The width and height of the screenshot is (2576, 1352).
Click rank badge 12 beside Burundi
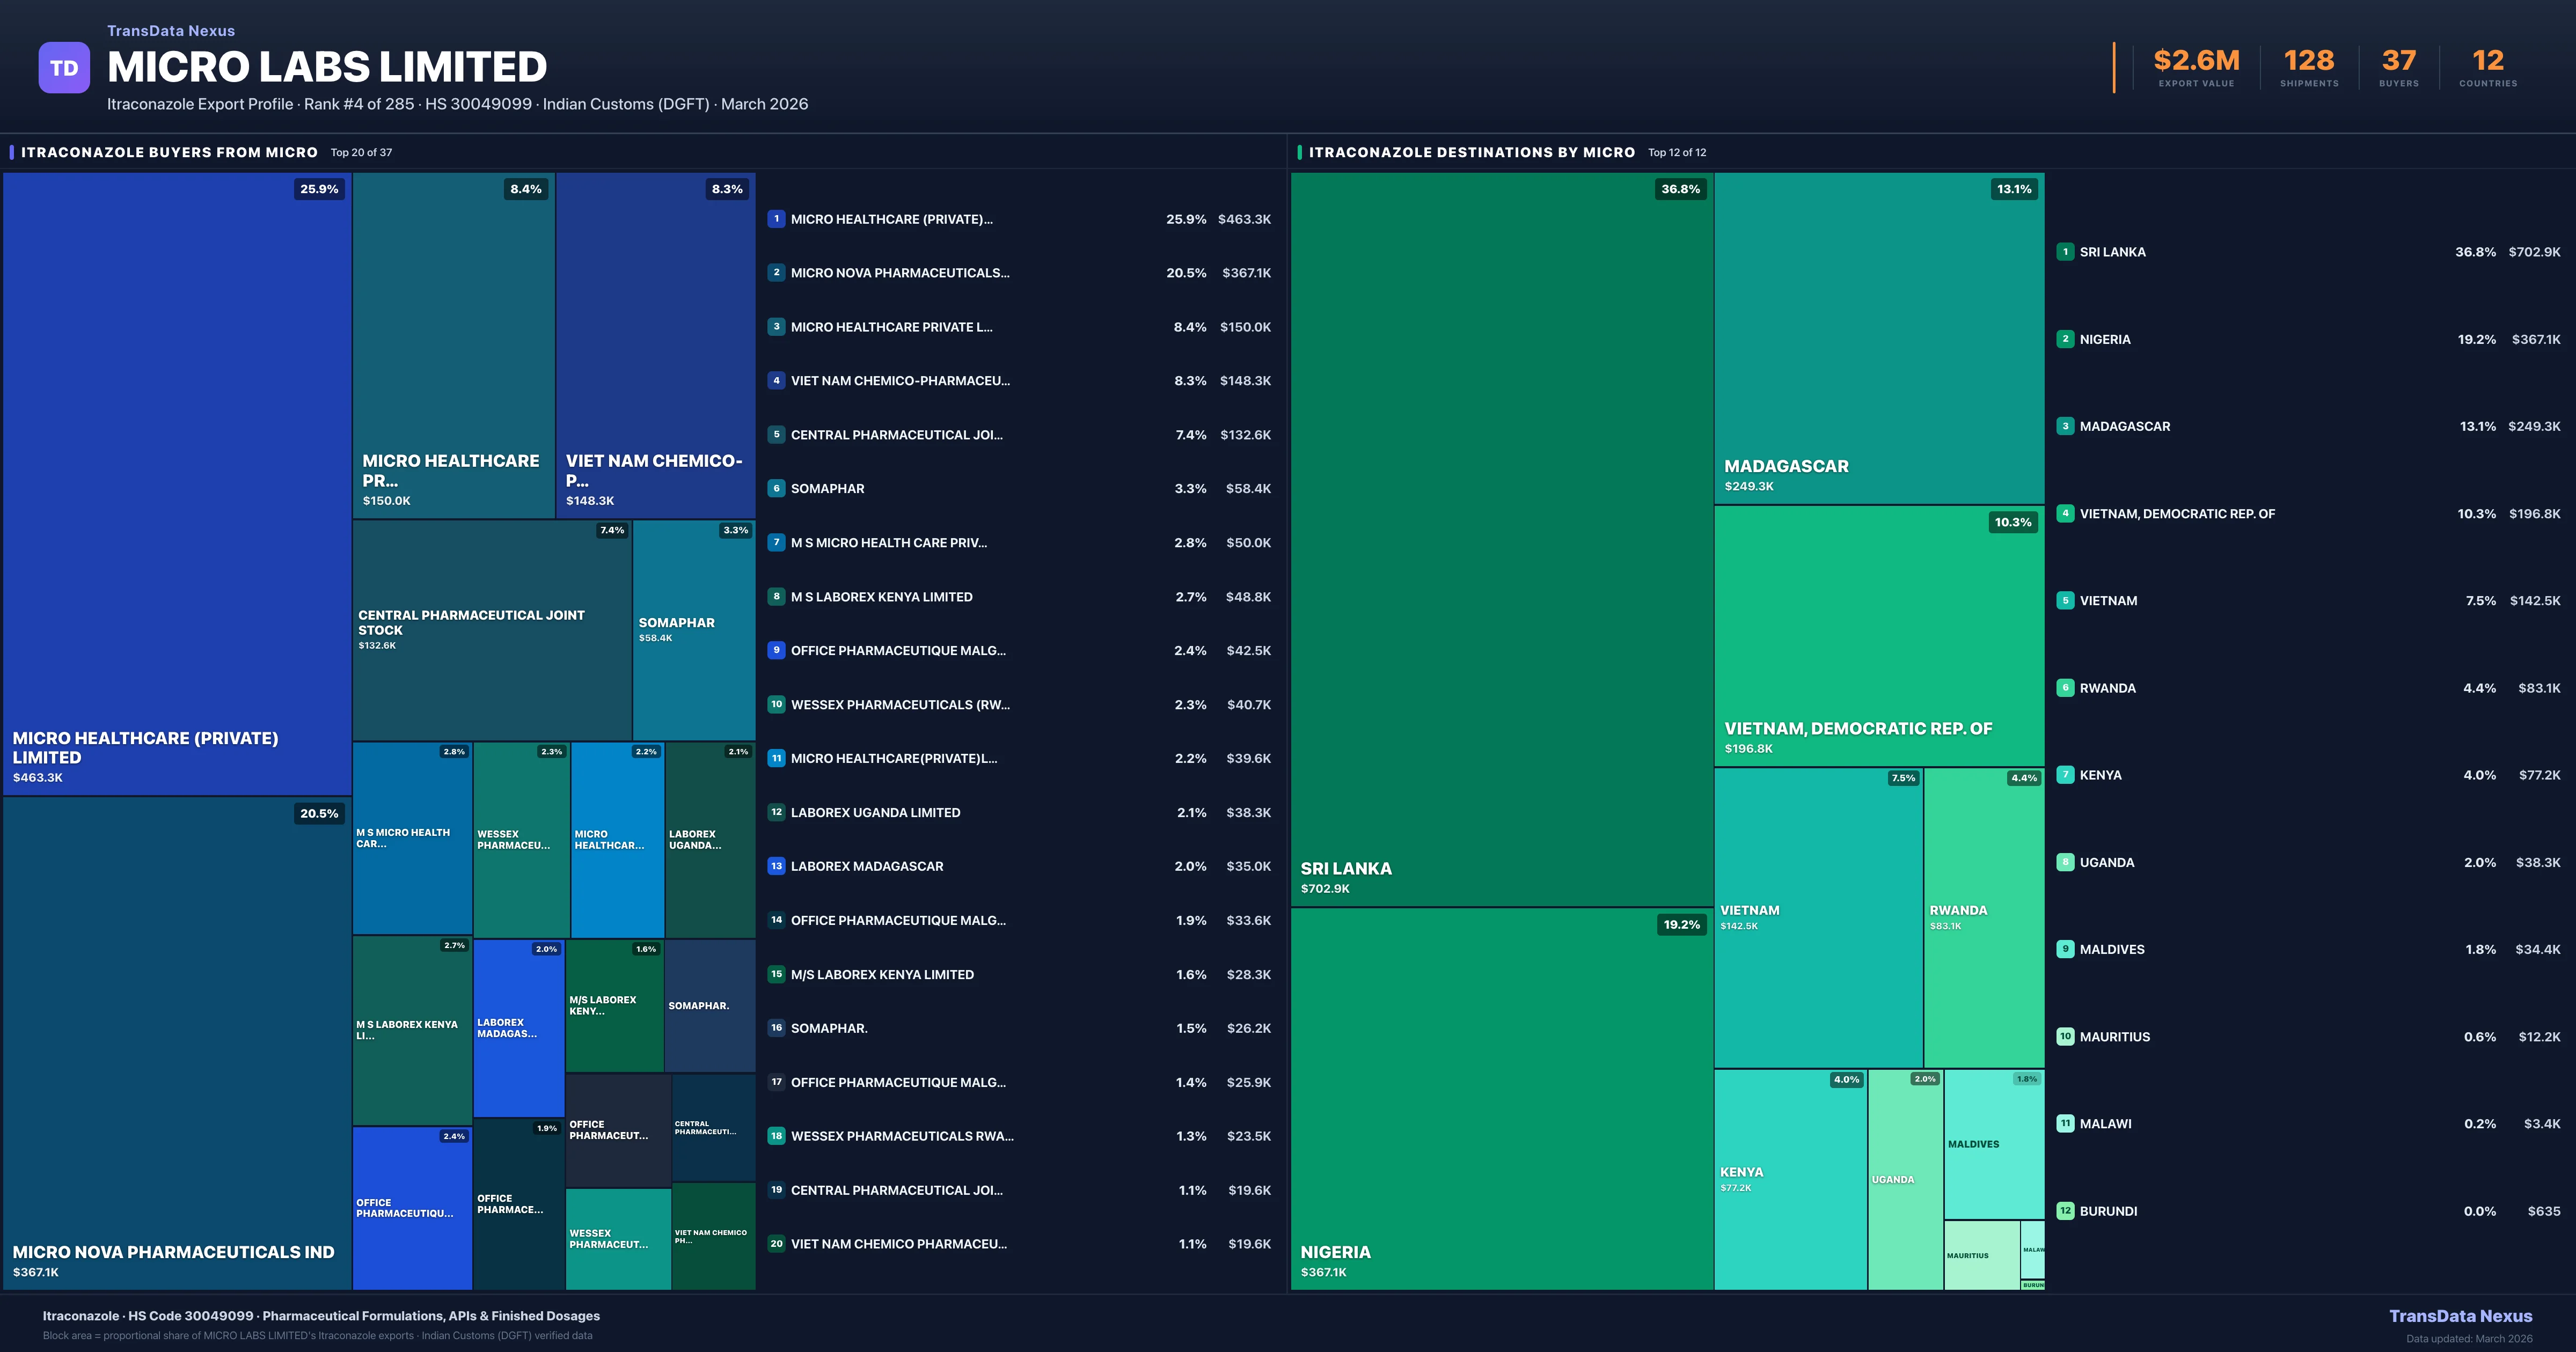(2065, 1211)
